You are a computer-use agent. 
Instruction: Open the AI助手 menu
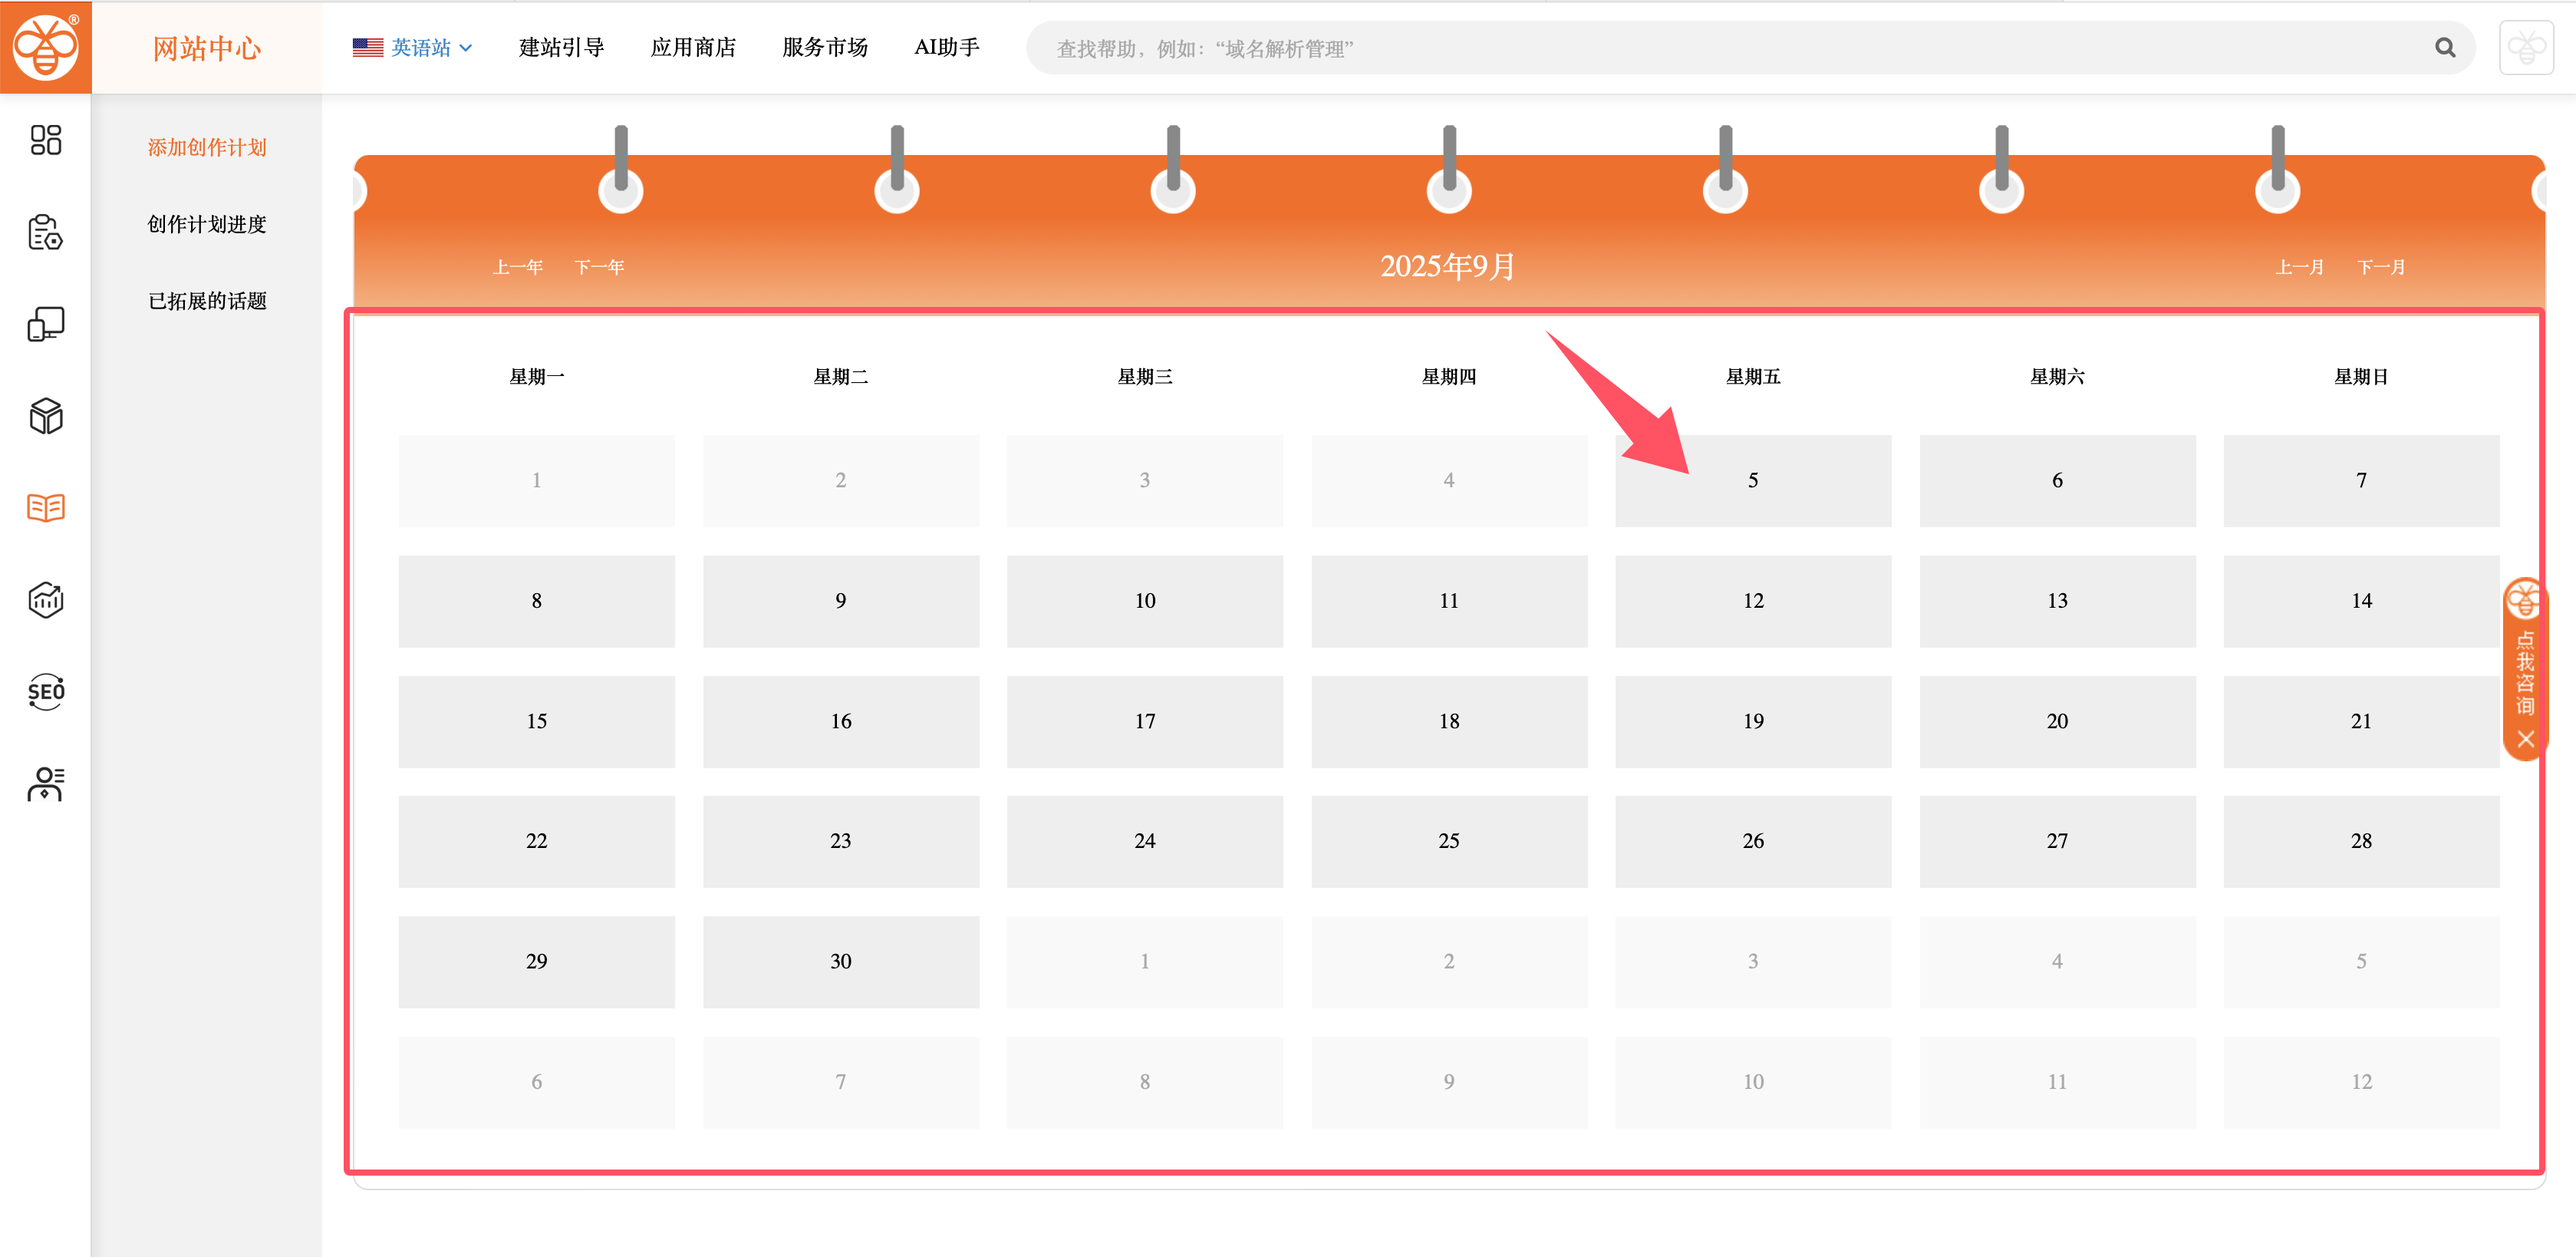coord(947,48)
